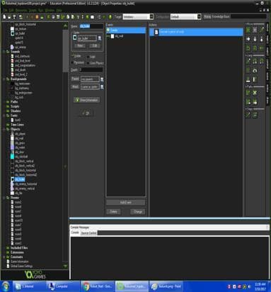
Task: Click the Add Event button
Action: pyautogui.click(x=125, y=203)
